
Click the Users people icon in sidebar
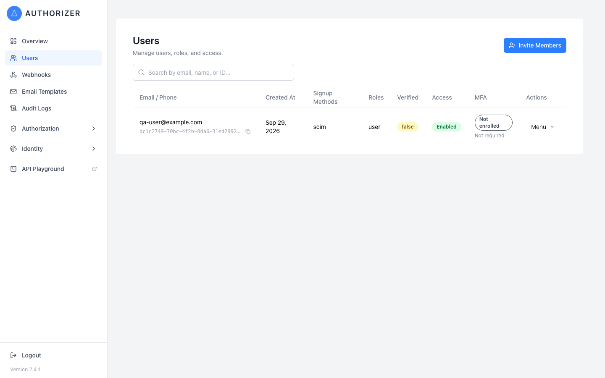pyautogui.click(x=13, y=58)
